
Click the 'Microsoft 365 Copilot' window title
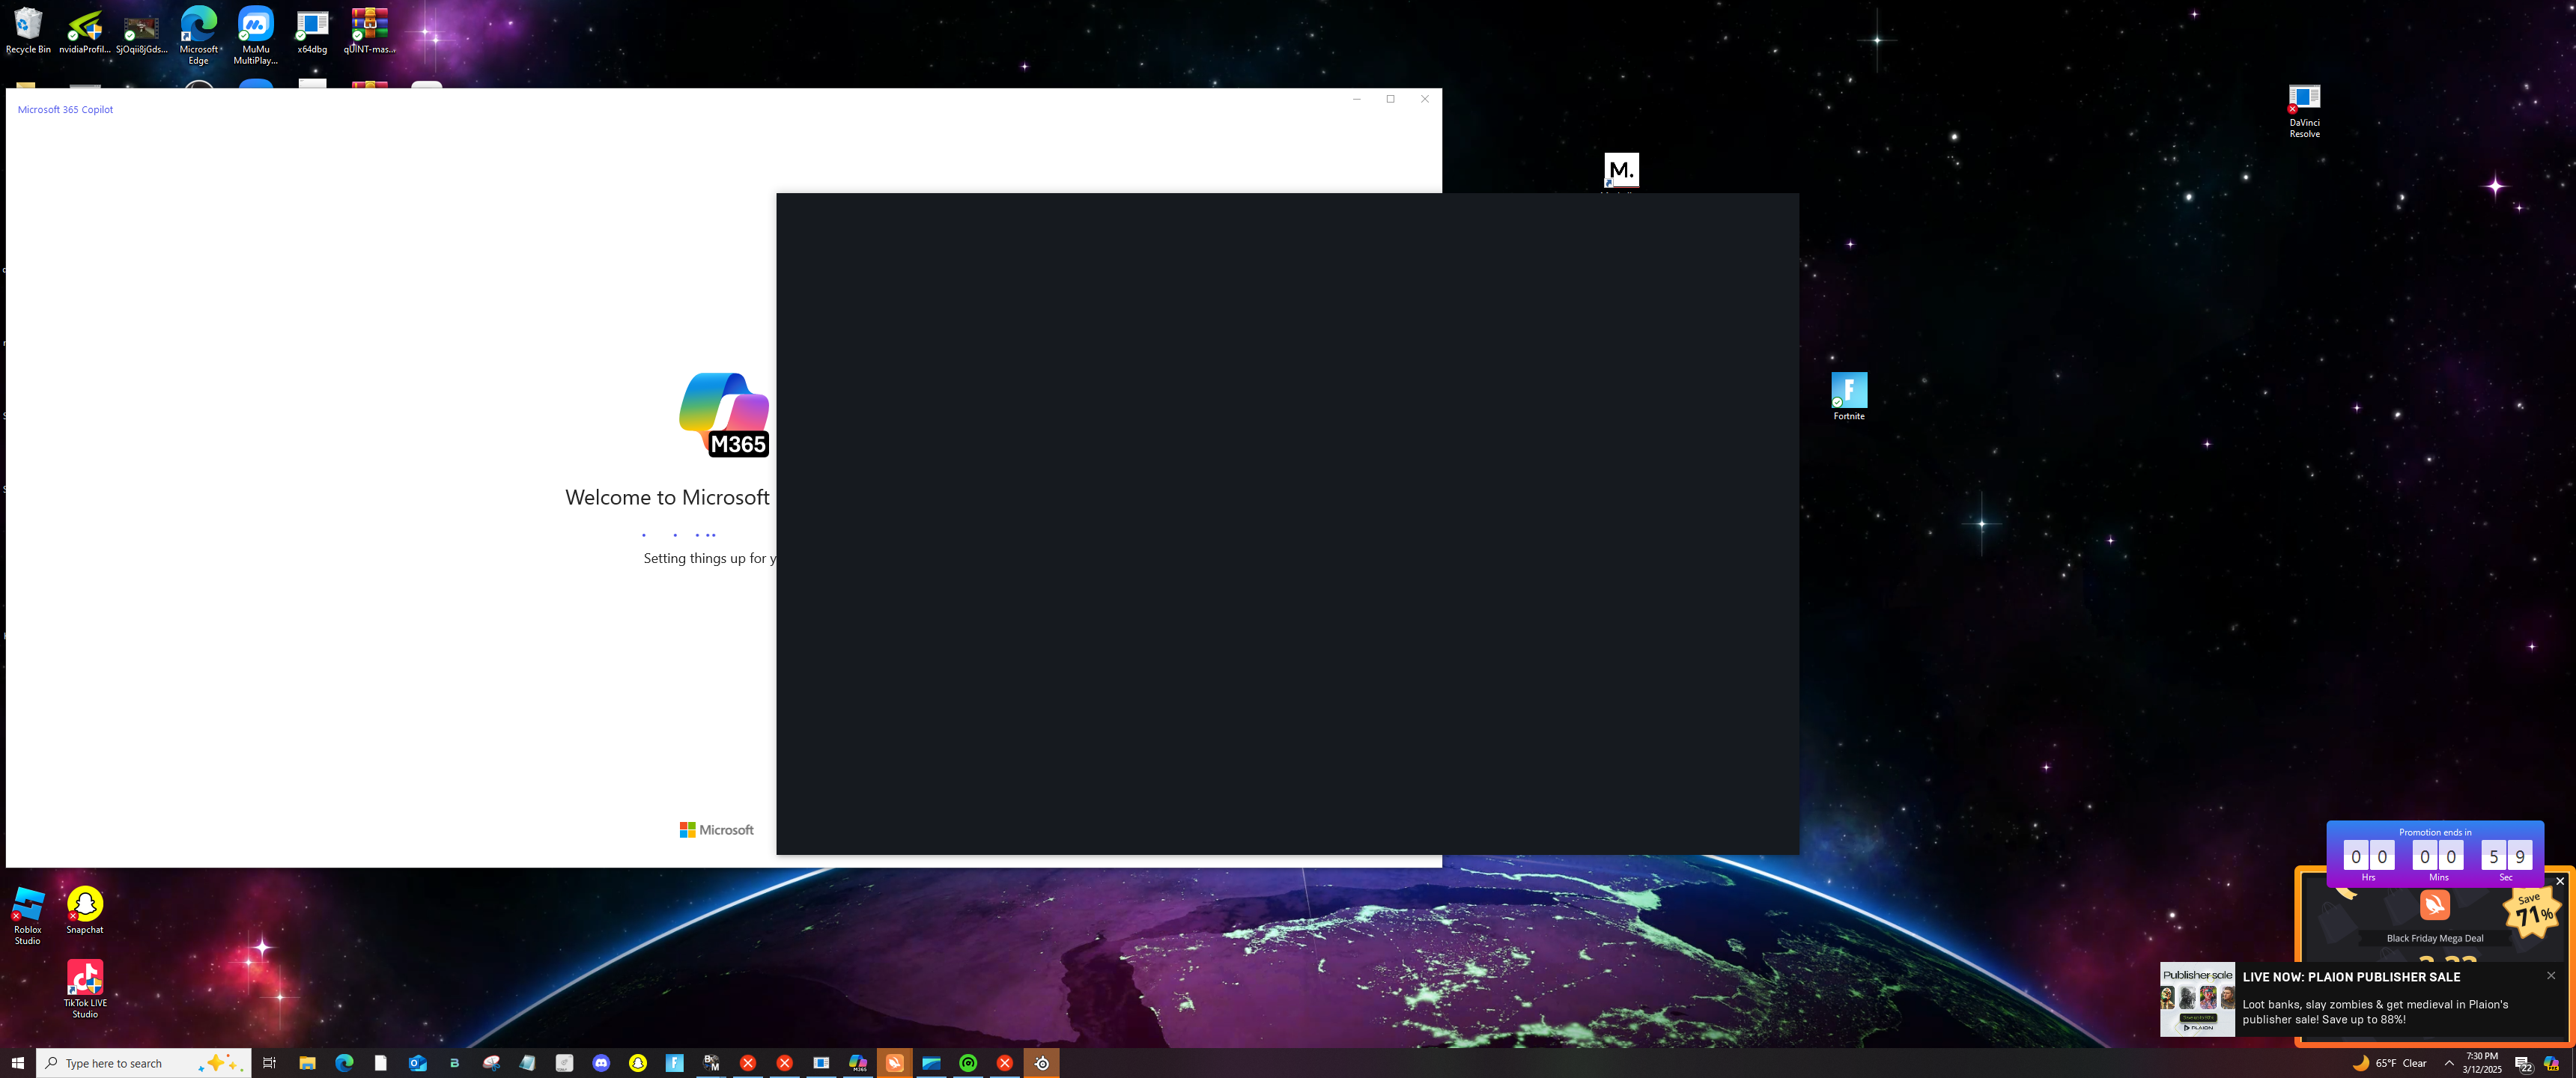65,110
